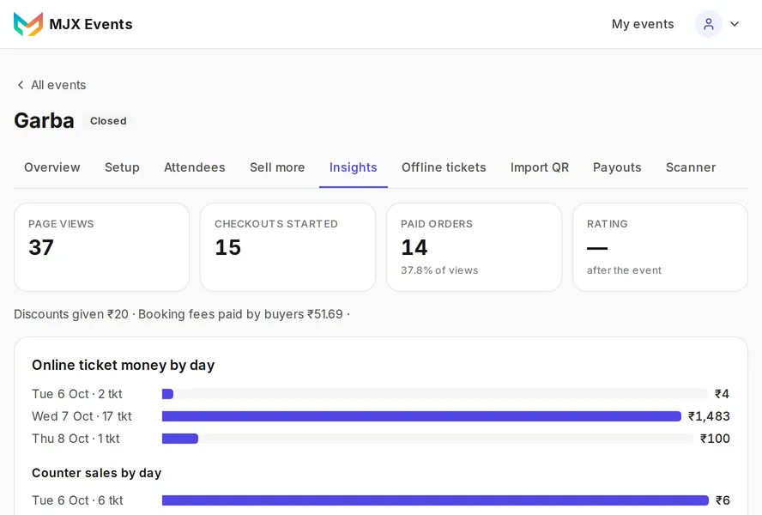Image resolution: width=762 pixels, height=515 pixels.
Task: Click 'Discounts given ₹20' text
Action: (x=71, y=314)
